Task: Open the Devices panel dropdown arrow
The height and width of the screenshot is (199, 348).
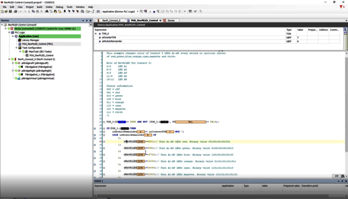Action: pyautogui.click(x=83, y=21)
